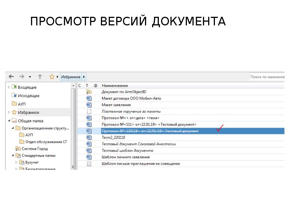Select Система Город search folder

pos(34,149)
